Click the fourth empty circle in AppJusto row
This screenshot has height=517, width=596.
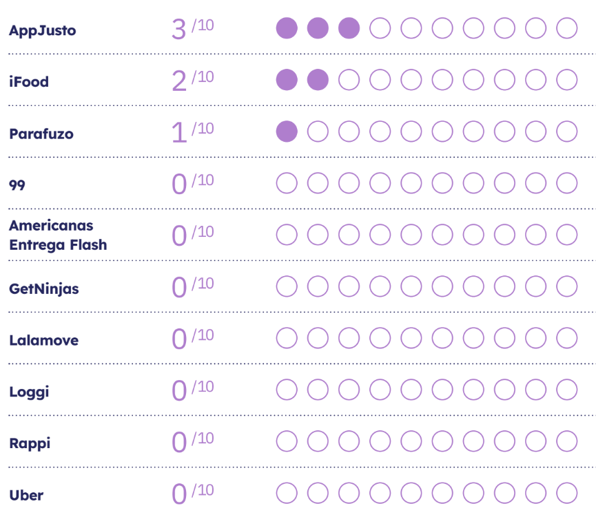pyautogui.click(x=380, y=28)
